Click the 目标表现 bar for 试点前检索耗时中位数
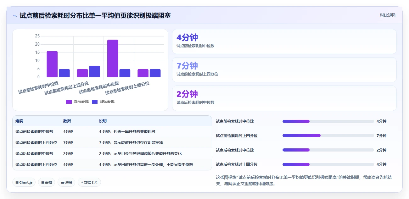The width and height of the screenshot is (409, 199). pyautogui.click(x=64, y=73)
